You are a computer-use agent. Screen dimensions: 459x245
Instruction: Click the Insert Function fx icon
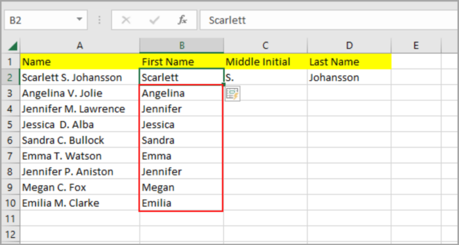tap(182, 20)
